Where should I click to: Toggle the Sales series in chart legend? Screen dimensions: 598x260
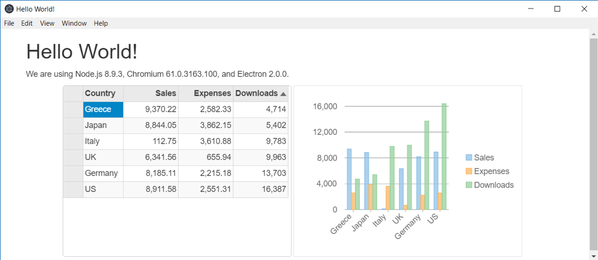(x=480, y=158)
